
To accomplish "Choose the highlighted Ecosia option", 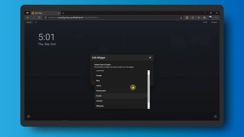I will pyautogui.click(x=121, y=96).
